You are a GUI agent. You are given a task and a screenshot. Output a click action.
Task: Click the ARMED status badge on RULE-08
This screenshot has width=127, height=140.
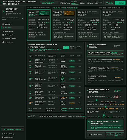[x=72, y=103]
